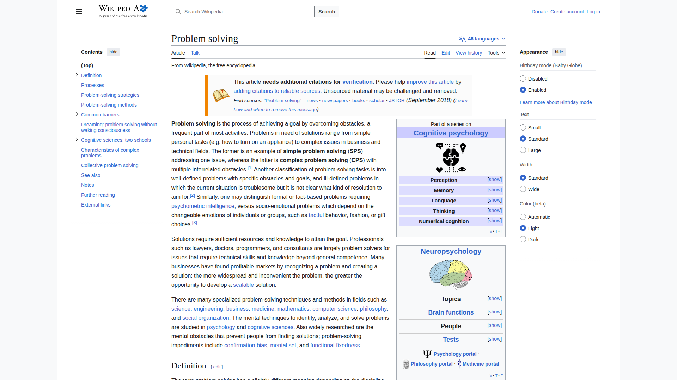Expand the Definition section in Contents

point(77,75)
